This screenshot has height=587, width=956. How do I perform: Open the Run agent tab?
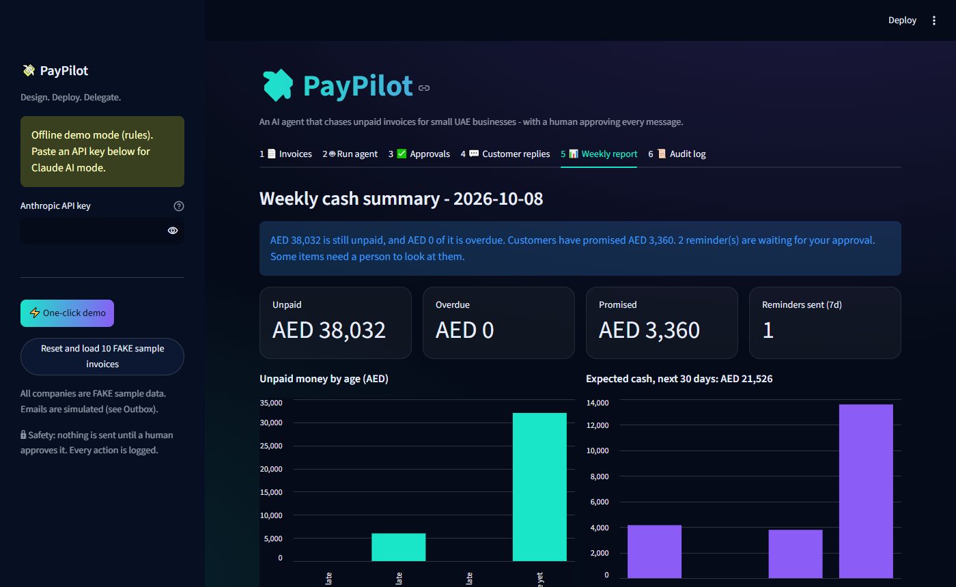coord(350,154)
